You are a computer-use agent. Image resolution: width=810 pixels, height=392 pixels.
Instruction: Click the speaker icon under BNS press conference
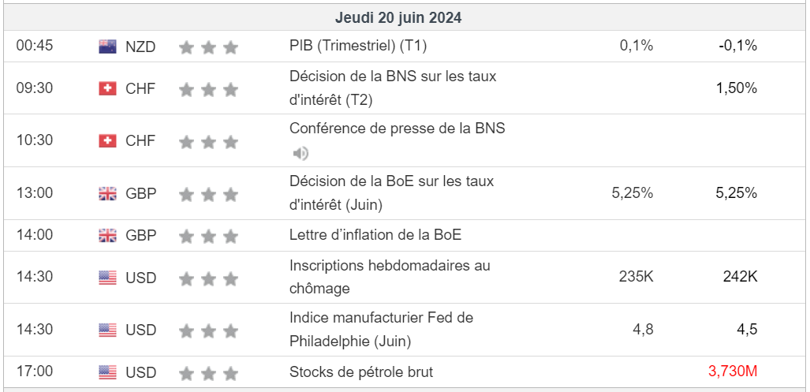(300, 153)
